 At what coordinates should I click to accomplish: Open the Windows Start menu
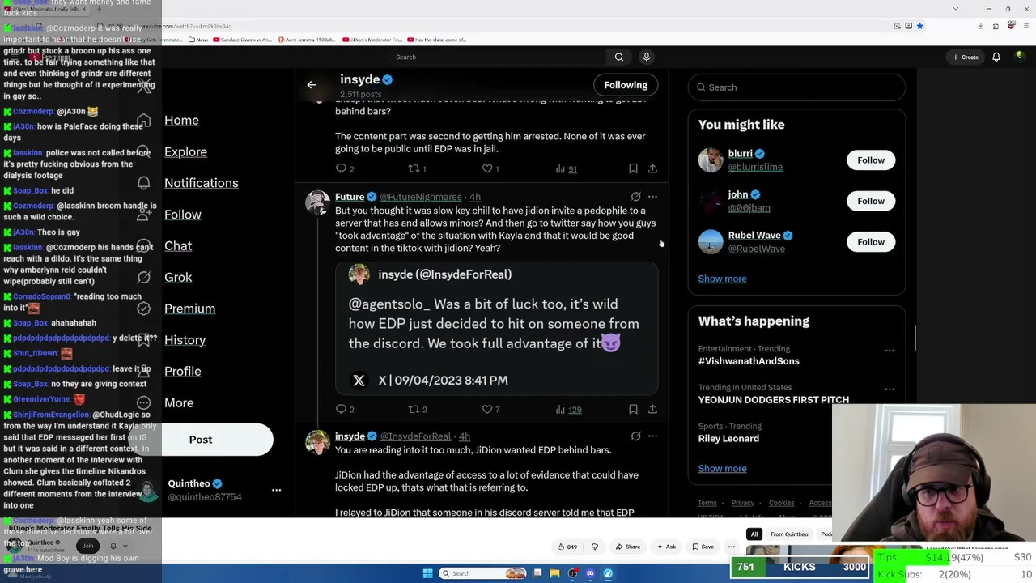(428, 573)
